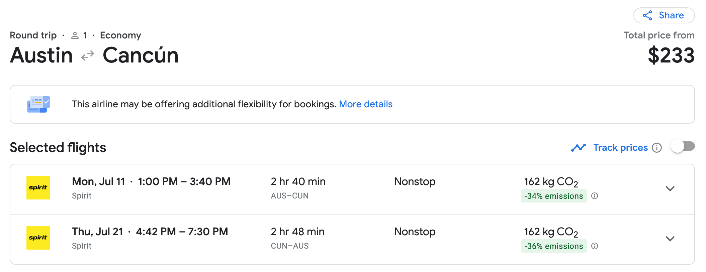The width and height of the screenshot is (706, 272).
Task: Click the Share button
Action: click(664, 15)
